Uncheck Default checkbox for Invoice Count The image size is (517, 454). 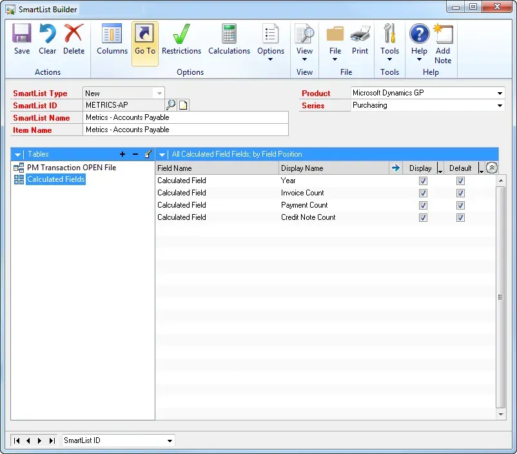coord(460,193)
